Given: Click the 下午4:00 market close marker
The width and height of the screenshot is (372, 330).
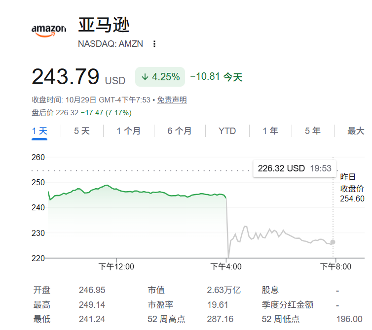Looking at the screenshot, I should pos(226,267).
